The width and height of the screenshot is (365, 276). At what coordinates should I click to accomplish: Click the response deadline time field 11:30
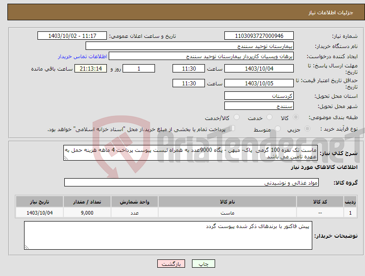coord(189,68)
